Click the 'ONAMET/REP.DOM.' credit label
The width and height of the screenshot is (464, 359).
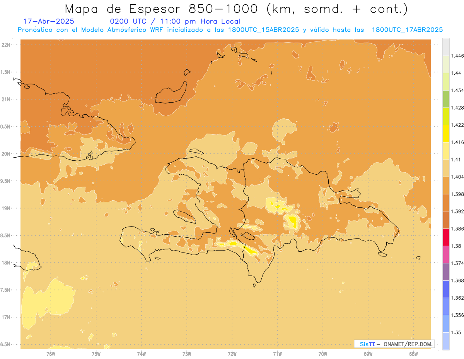coord(408,344)
